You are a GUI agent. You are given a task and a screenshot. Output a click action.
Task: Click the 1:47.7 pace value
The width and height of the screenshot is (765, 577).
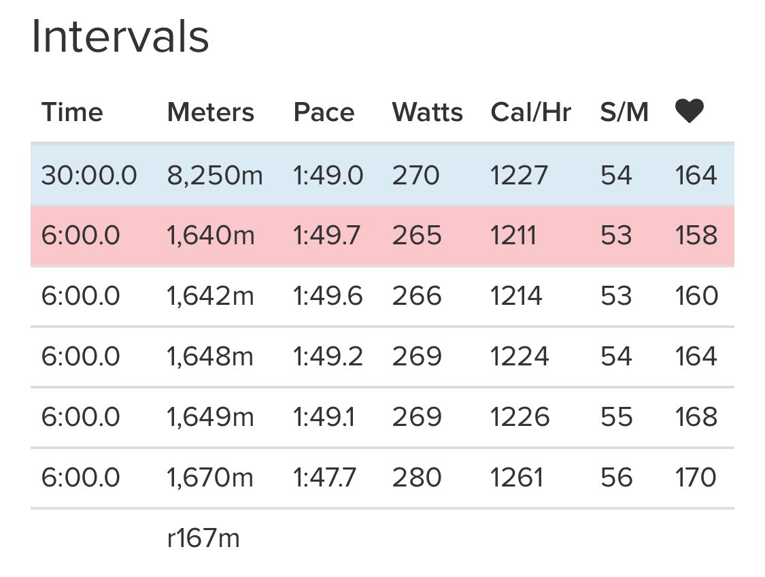[324, 478]
